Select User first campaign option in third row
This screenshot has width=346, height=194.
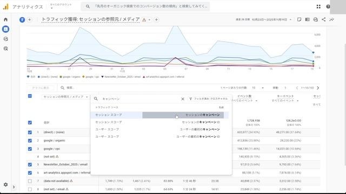[159, 129]
